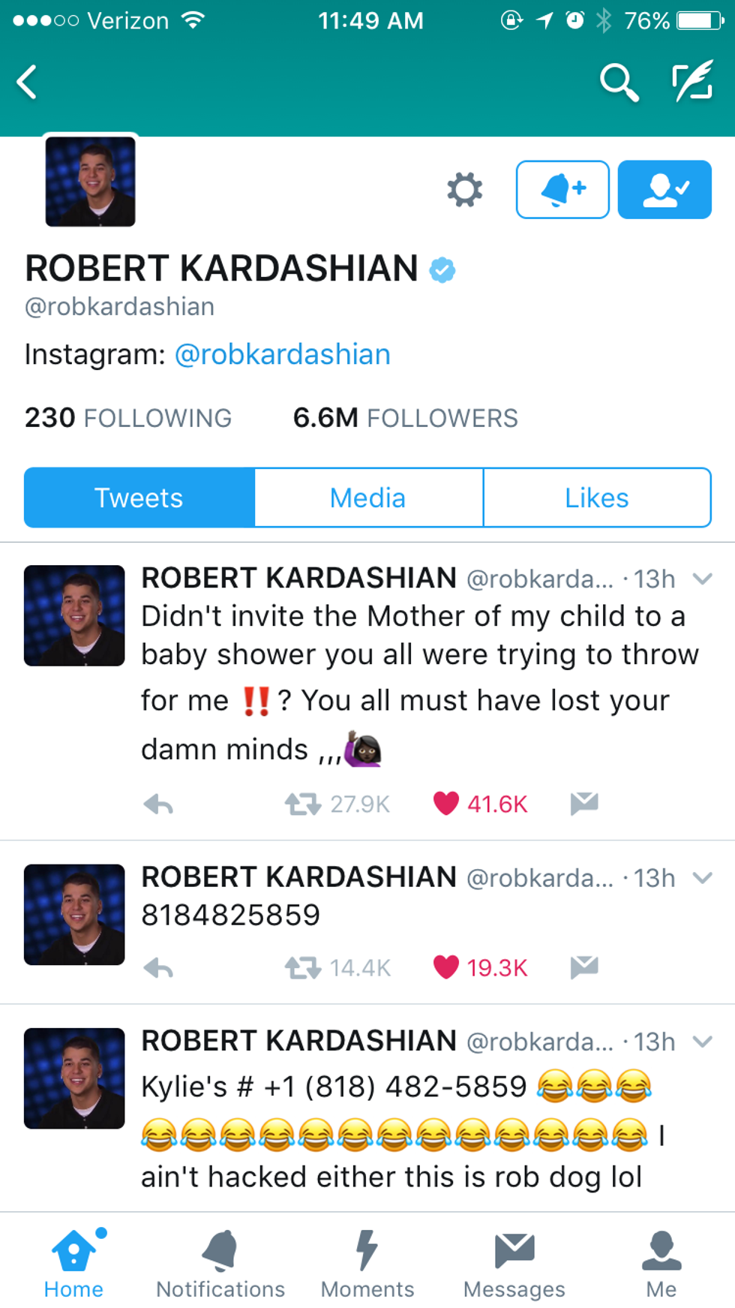The image size is (735, 1308).
Task: Open the Moments tab in bottom bar
Action: tap(367, 1264)
